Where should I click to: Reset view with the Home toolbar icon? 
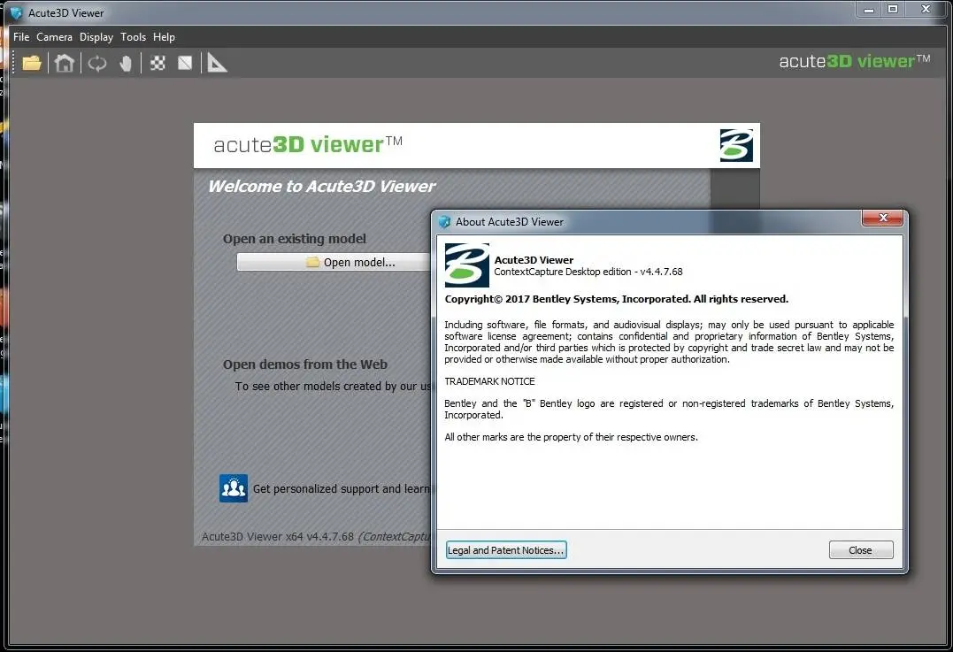(65, 63)
